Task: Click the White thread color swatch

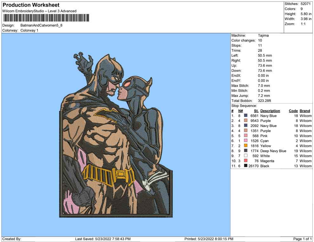Action: pos(245,156)
